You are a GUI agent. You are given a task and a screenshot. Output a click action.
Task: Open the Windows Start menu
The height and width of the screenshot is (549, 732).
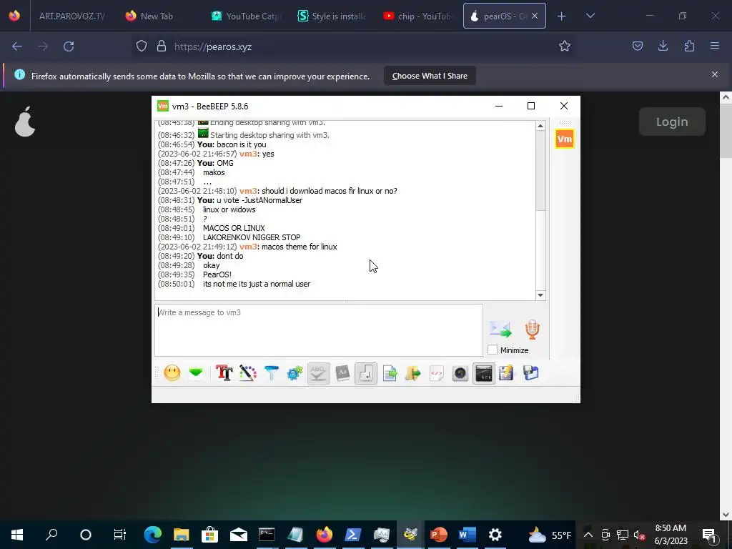click(x=17, y=534)
